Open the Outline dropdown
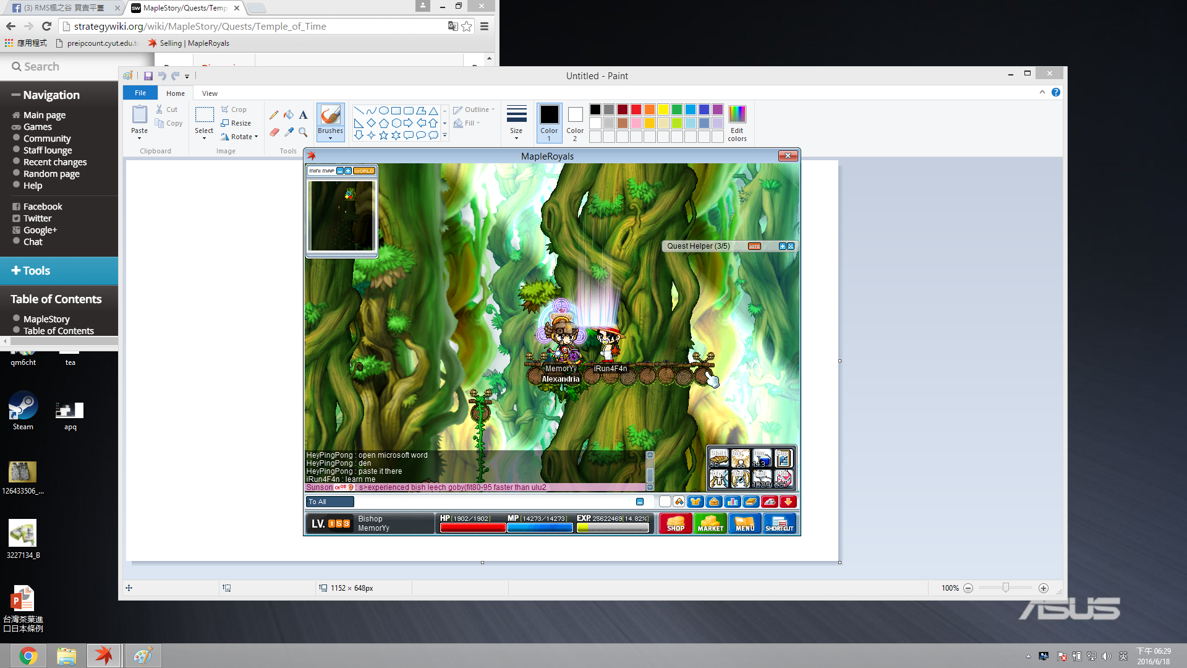Image resolution: width=1187 pixels, height=668 pixels. pyautogui.click(x=474, y=109)
